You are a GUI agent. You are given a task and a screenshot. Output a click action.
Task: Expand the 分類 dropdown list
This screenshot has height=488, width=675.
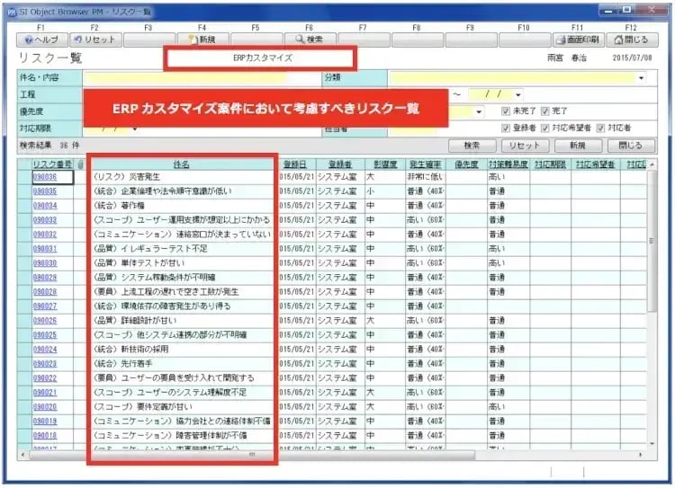[641, 78]
